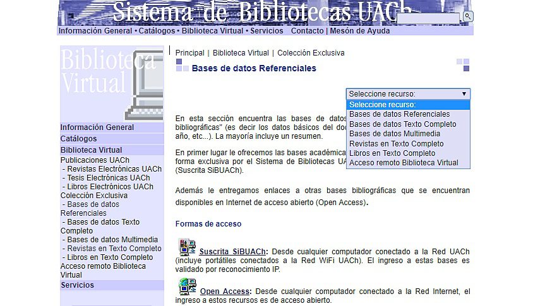The height and width of the screenshot is (306, 545).
Task: Select 'Libros en Texto Completo' dropdown option
Action: pyautogui.click(x=408, y=153)
